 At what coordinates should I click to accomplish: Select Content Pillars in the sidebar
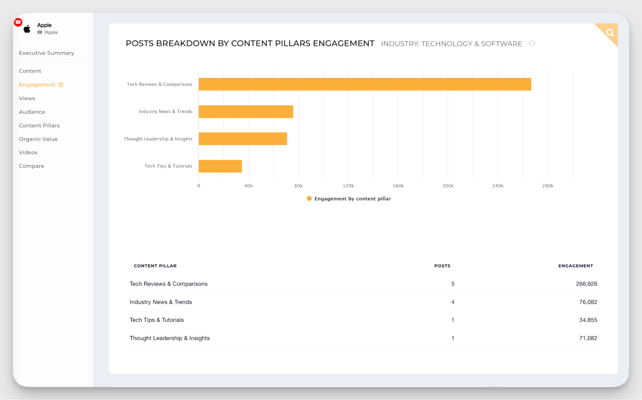(x=39, y=125)
